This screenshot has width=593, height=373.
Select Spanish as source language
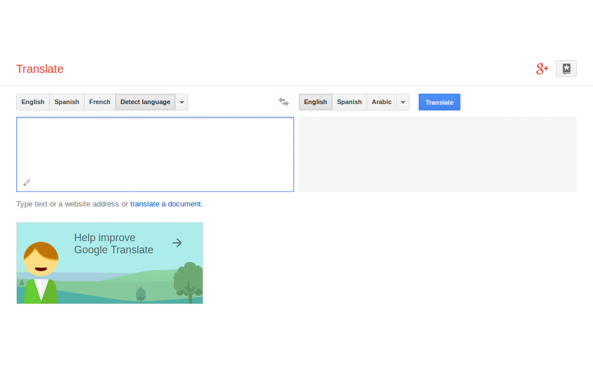pyautogui.click(x=67, y=102)
